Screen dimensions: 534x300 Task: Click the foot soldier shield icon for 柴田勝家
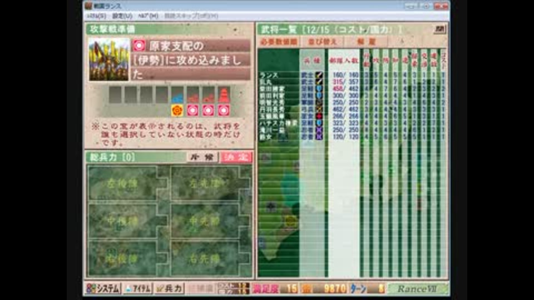click(x=319, y=89)
